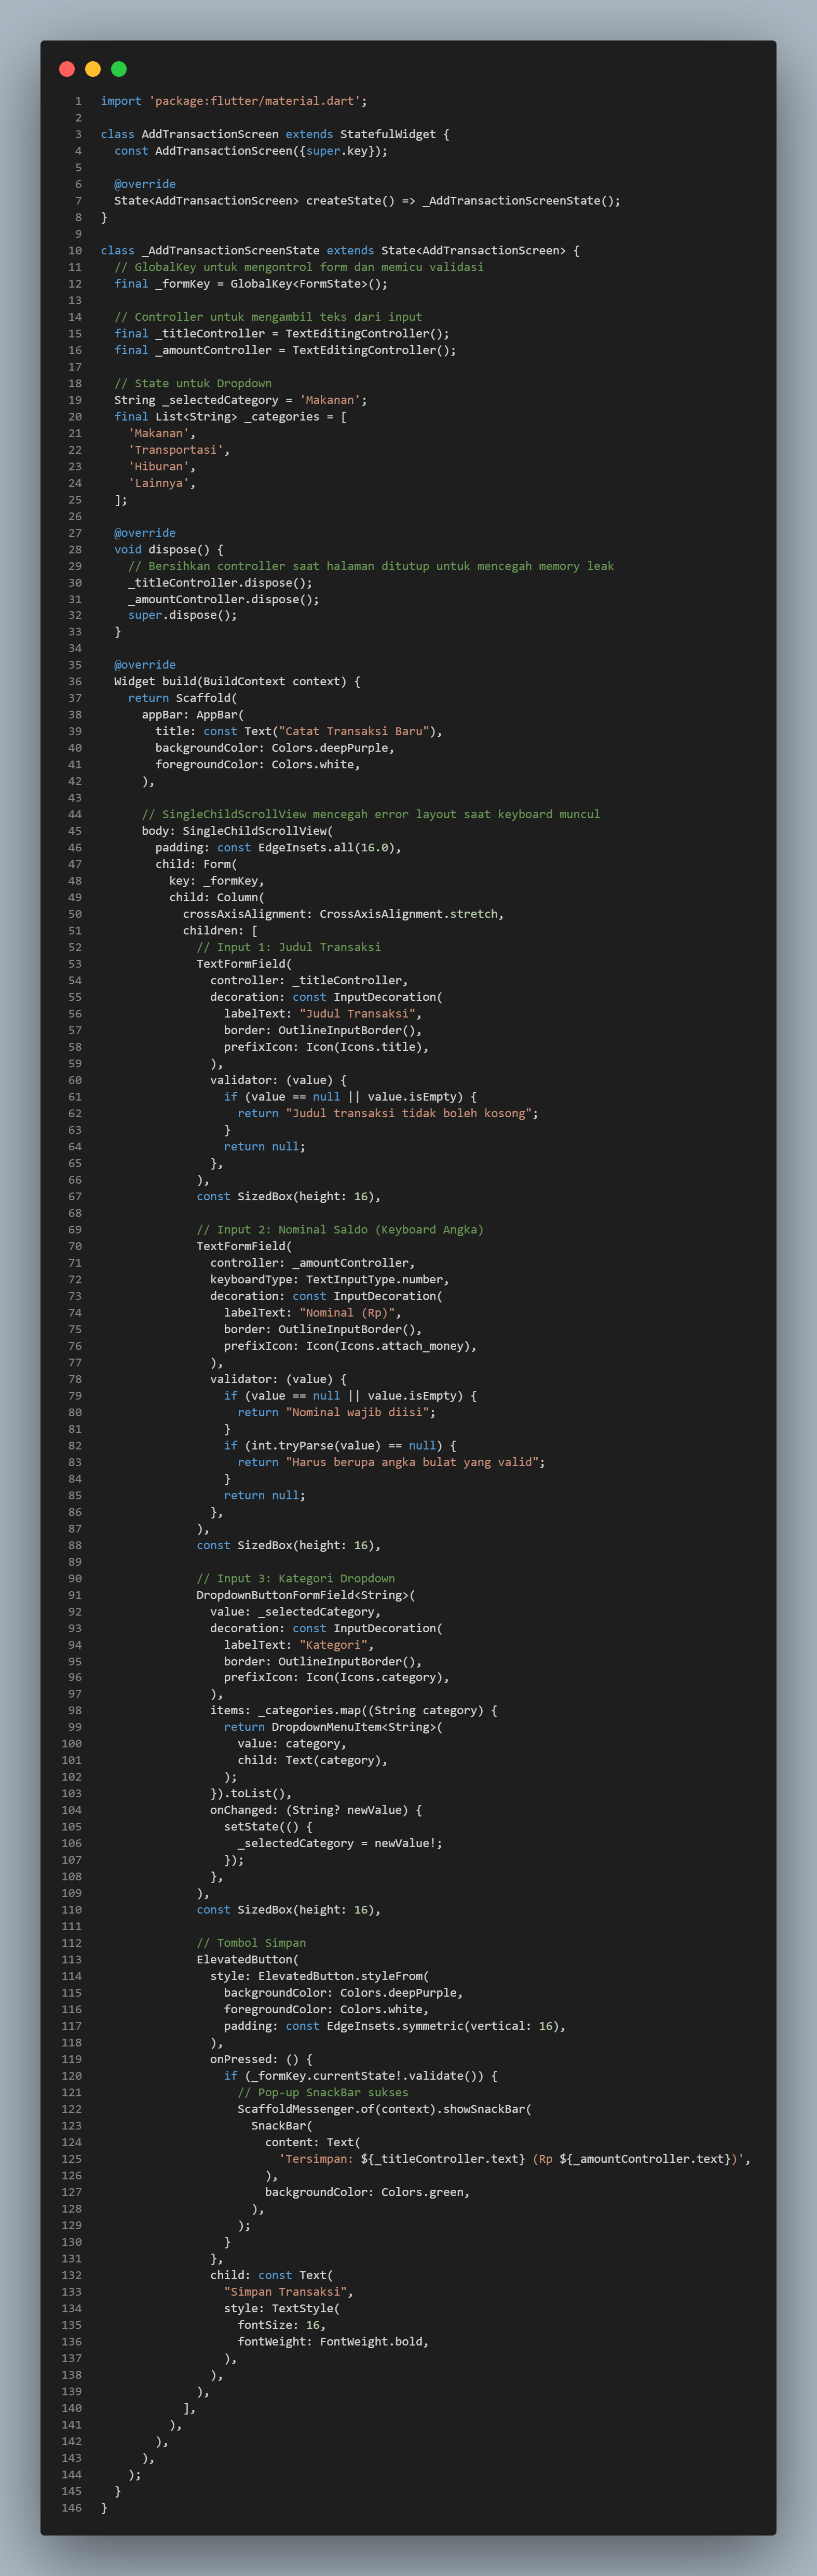Click the 'child: Text(category),' line
Screen dimensions: 817x2576
tap(313, 1760)
